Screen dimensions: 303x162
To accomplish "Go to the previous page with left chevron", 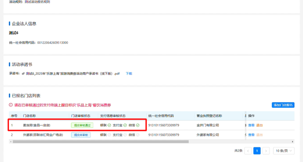I will point(248,151).
